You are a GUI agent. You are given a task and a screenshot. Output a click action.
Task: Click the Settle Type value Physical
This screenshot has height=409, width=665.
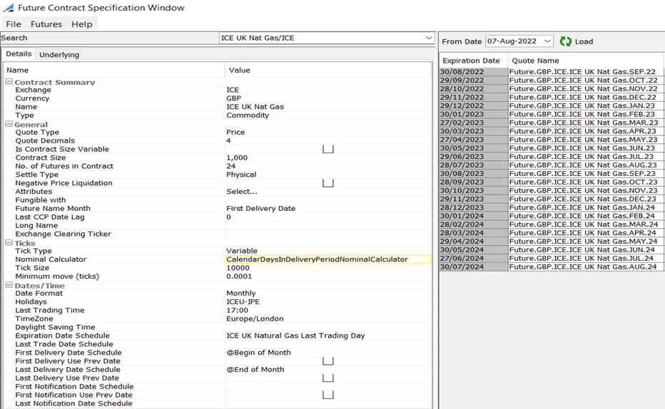(241, 175)
